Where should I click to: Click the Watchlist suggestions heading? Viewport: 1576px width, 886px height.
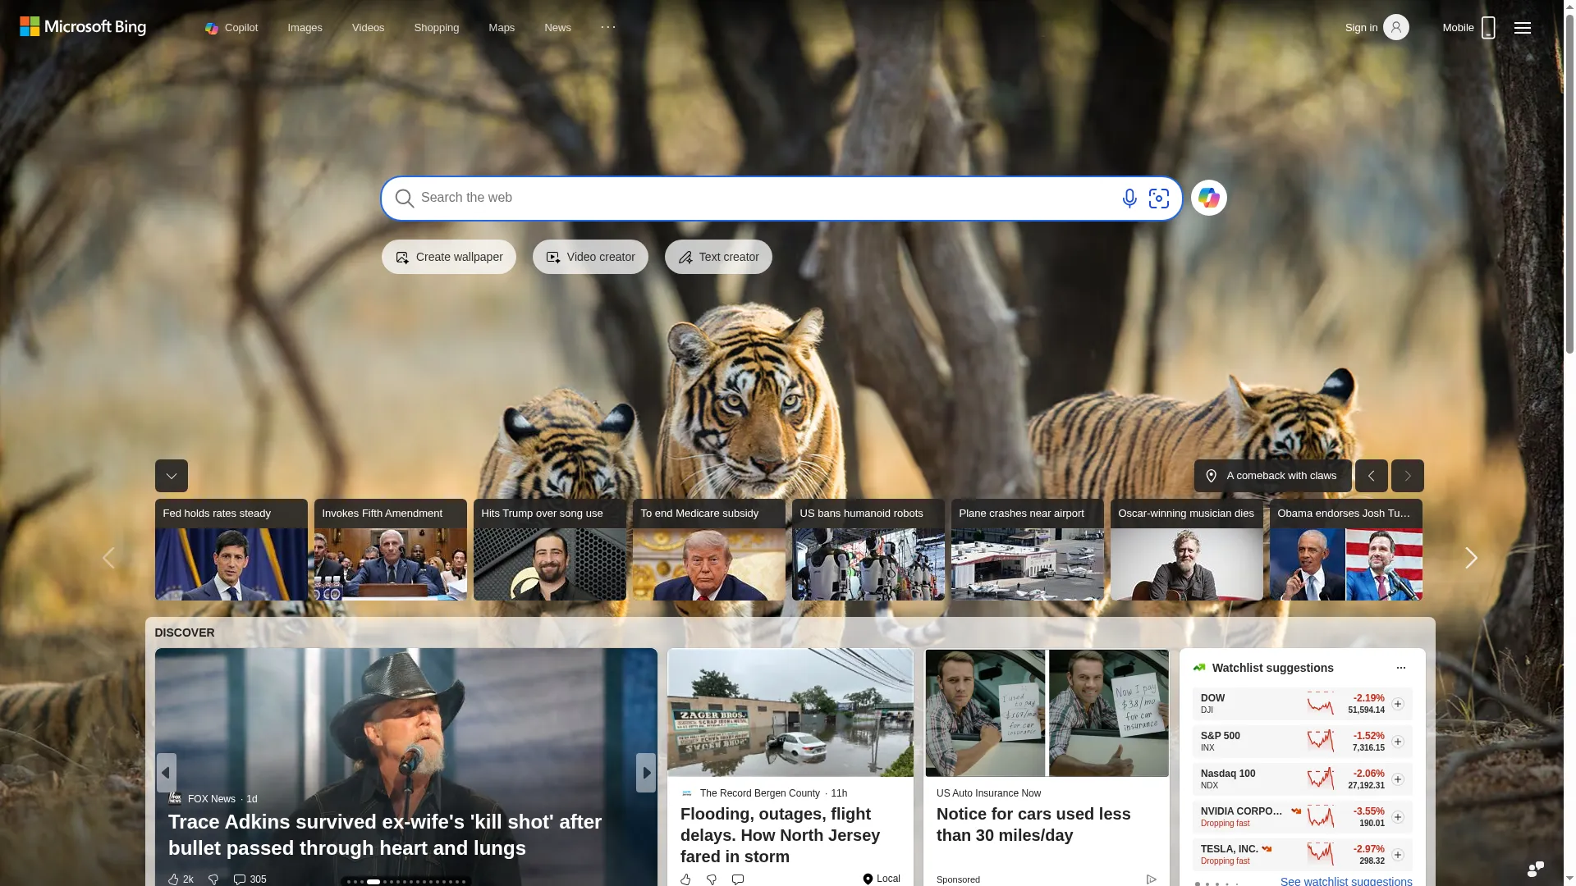pyautogui.click(x=1272, y=668)
